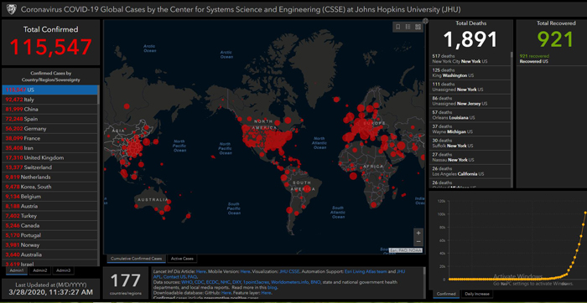587x303 pixels.
Task: Switch the country list to Admin2
Action: (40, 270)
